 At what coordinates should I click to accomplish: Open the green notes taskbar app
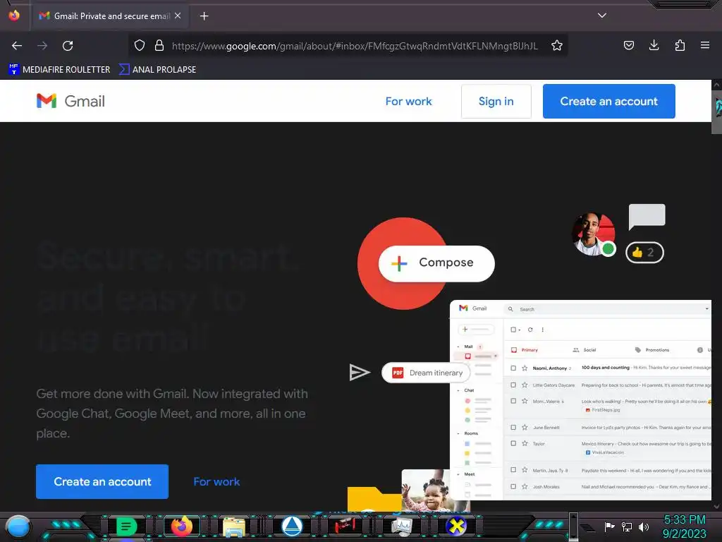point(126,526)
